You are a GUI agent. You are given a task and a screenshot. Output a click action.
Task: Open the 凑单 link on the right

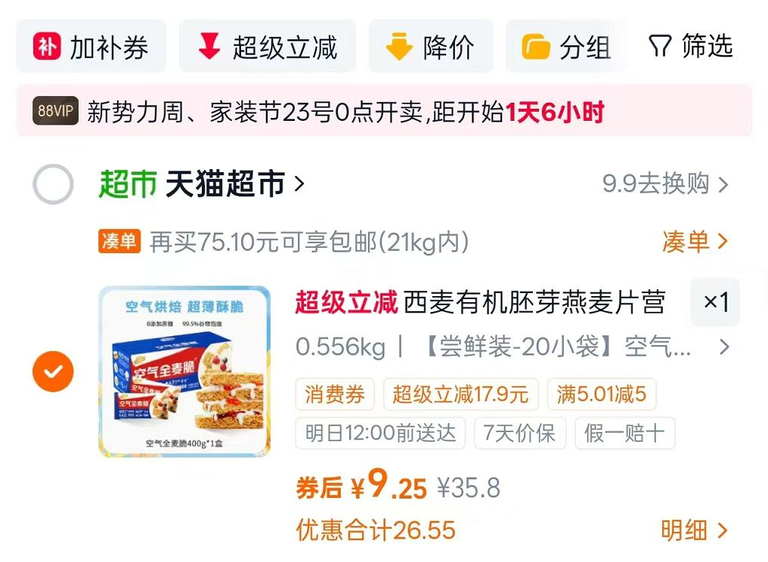695,242
